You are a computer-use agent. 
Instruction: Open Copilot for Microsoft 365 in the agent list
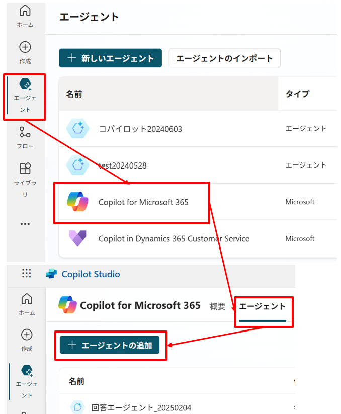click(143, 202)
